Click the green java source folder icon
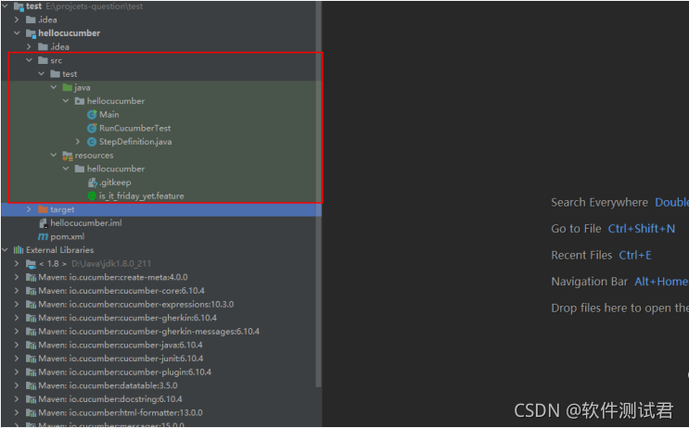Screen dimensions: 689x428 pos(67,87)
